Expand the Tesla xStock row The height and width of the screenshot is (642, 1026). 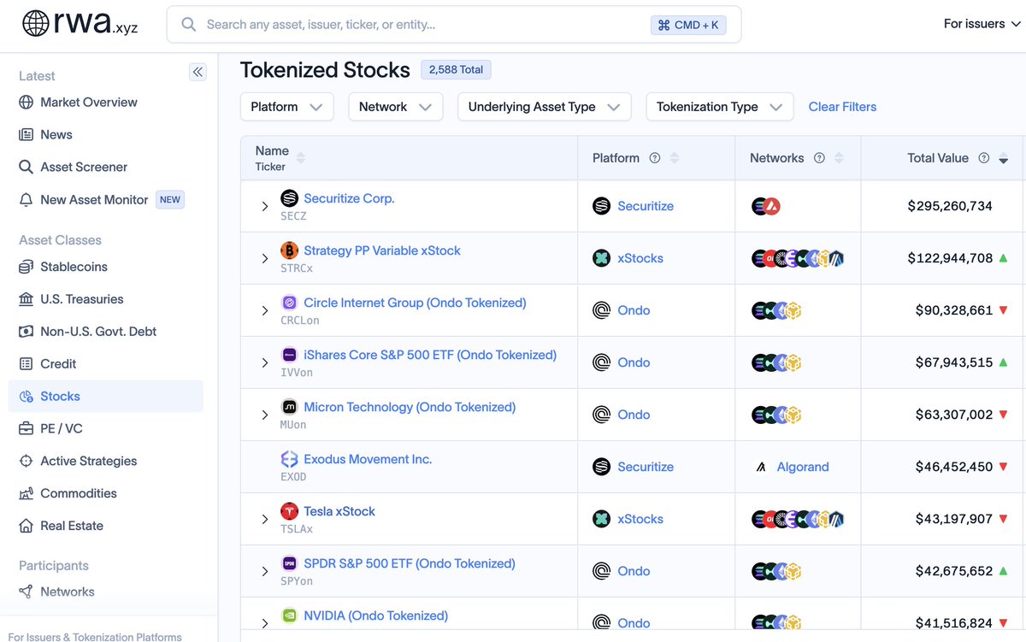[265, 519]
